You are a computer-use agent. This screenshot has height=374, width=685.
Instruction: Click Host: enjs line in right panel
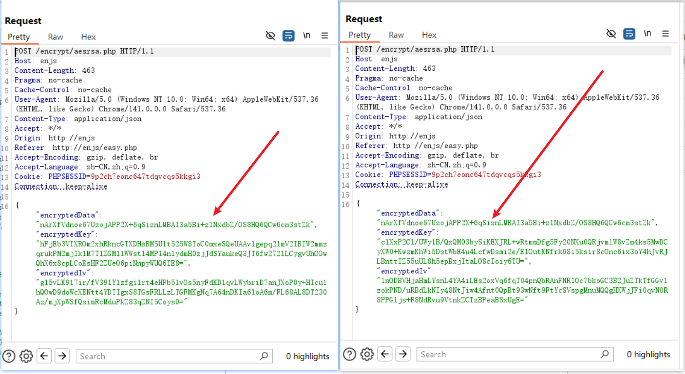pos(376,59)
